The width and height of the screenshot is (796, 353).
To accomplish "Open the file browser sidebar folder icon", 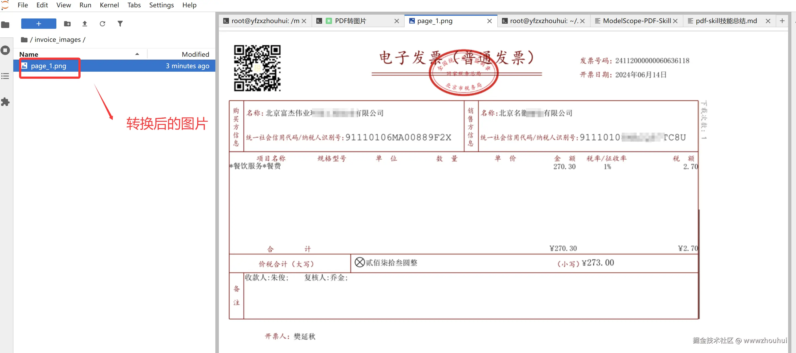I will click(x=5, y=25).
